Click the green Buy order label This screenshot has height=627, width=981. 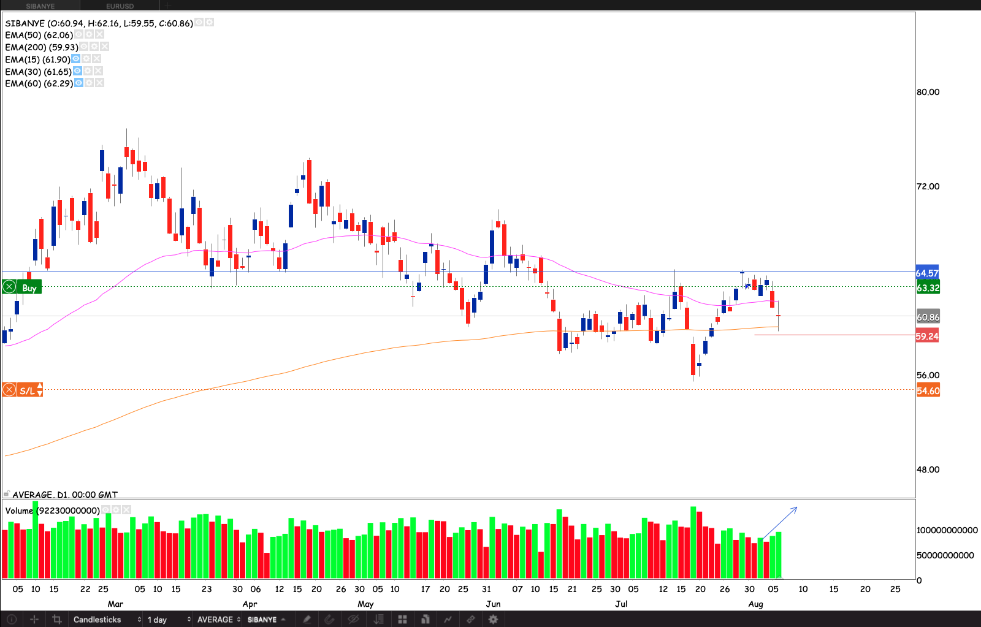(x=29, y=287)
